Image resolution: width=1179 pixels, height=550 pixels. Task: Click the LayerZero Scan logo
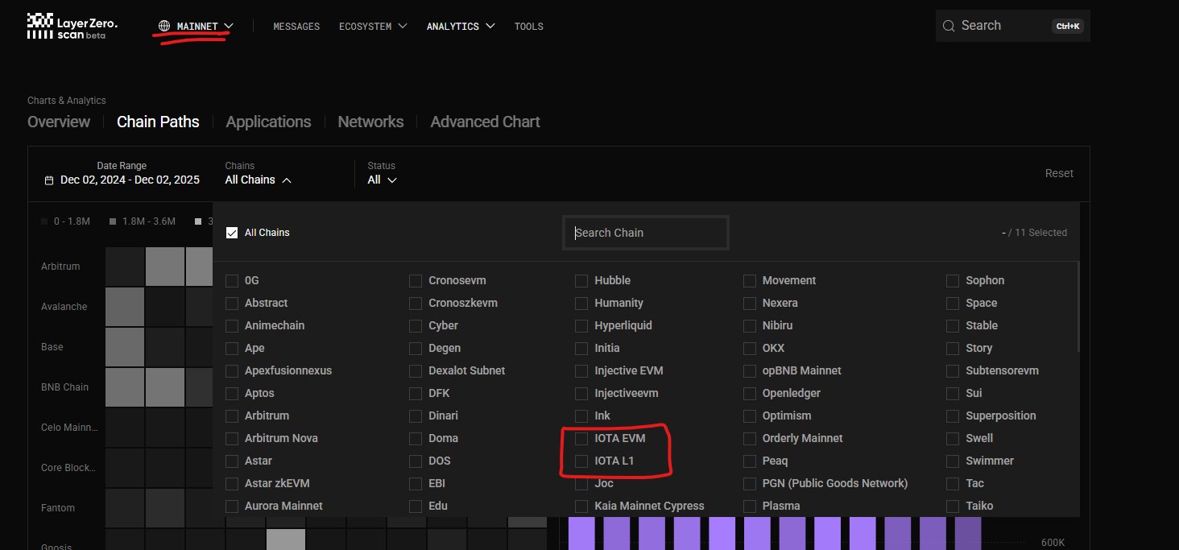point(72,26)
